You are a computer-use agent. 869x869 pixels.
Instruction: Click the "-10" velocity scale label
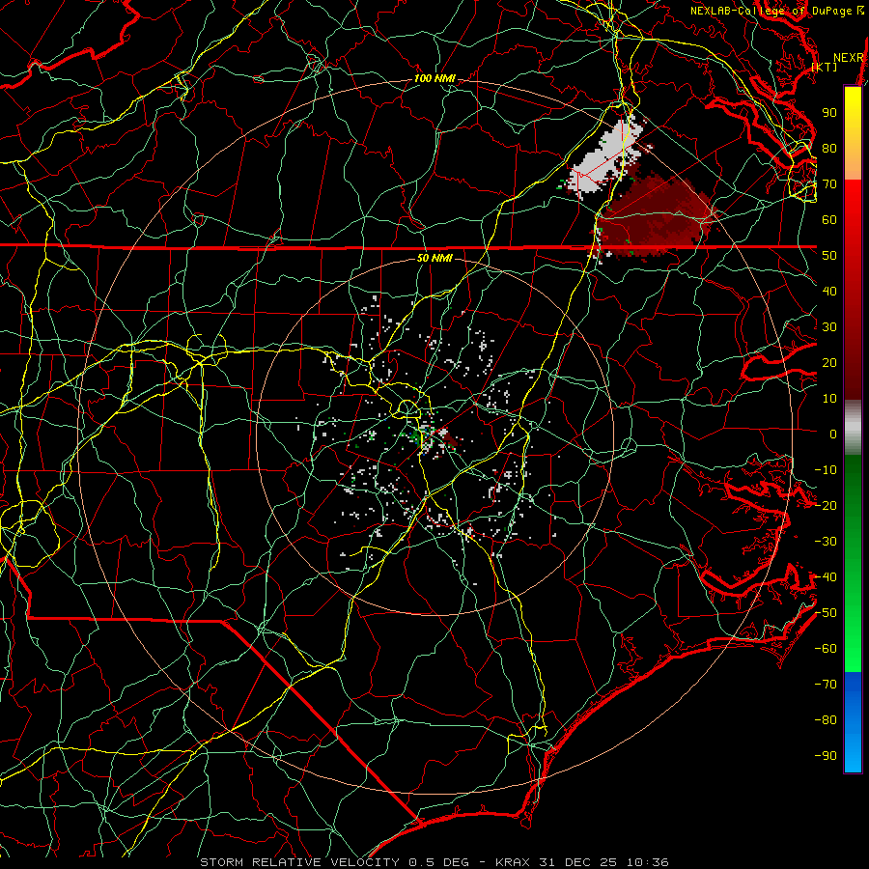pos(826,470)
